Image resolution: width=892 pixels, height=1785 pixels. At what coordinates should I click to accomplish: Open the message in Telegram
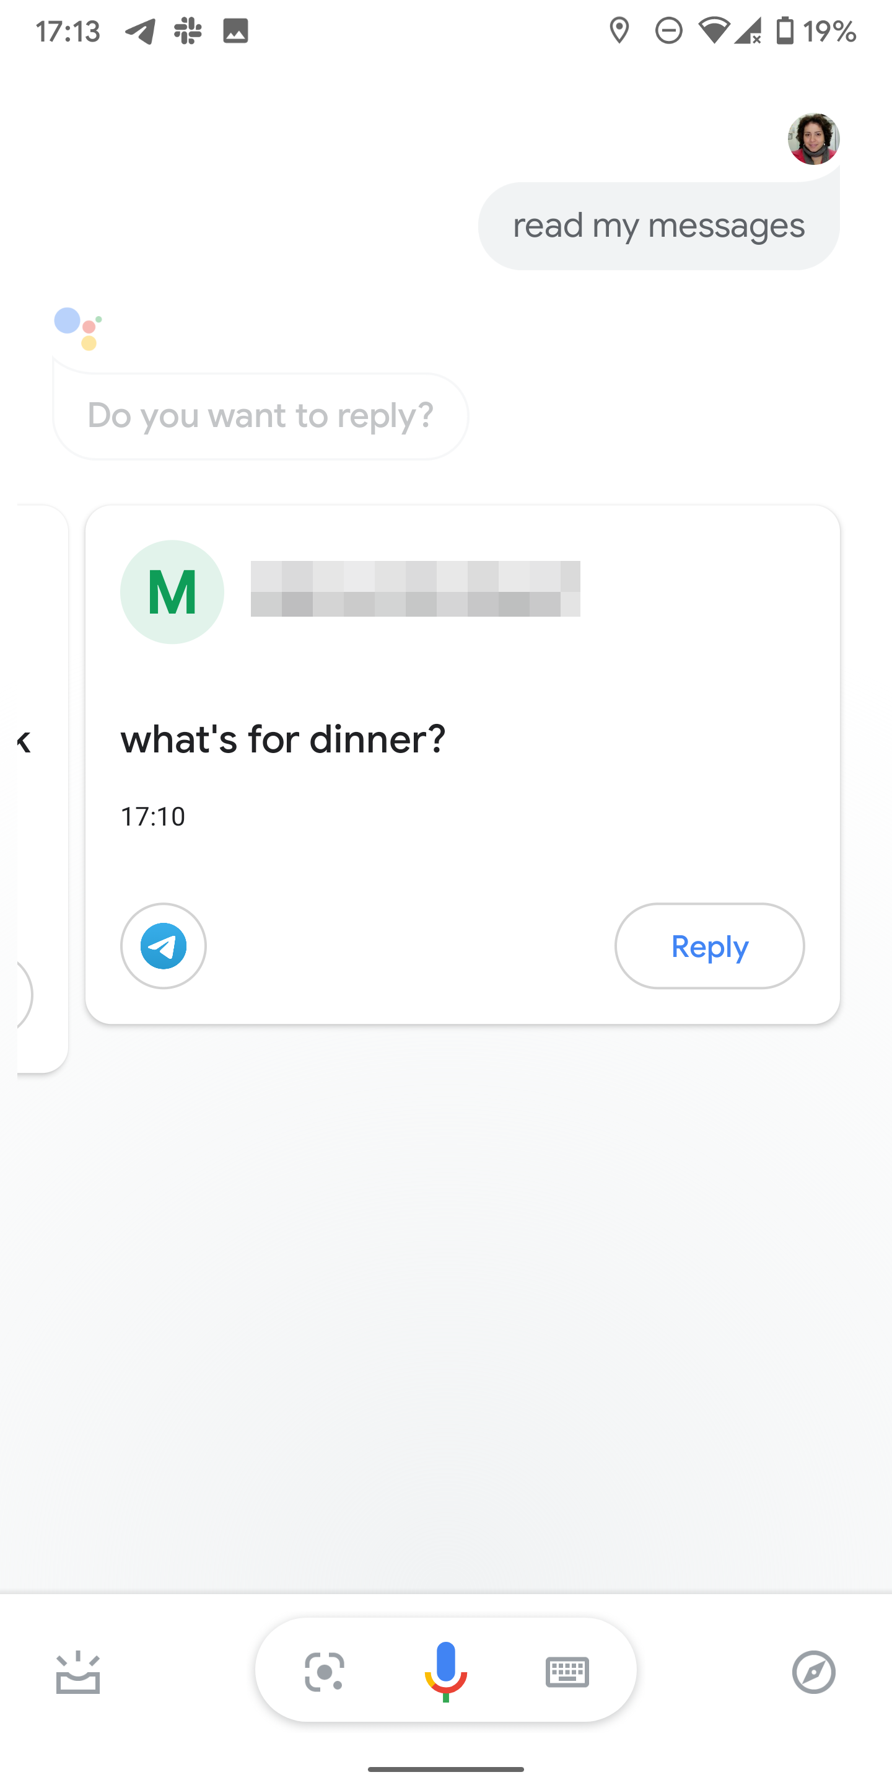click(164, 946)
